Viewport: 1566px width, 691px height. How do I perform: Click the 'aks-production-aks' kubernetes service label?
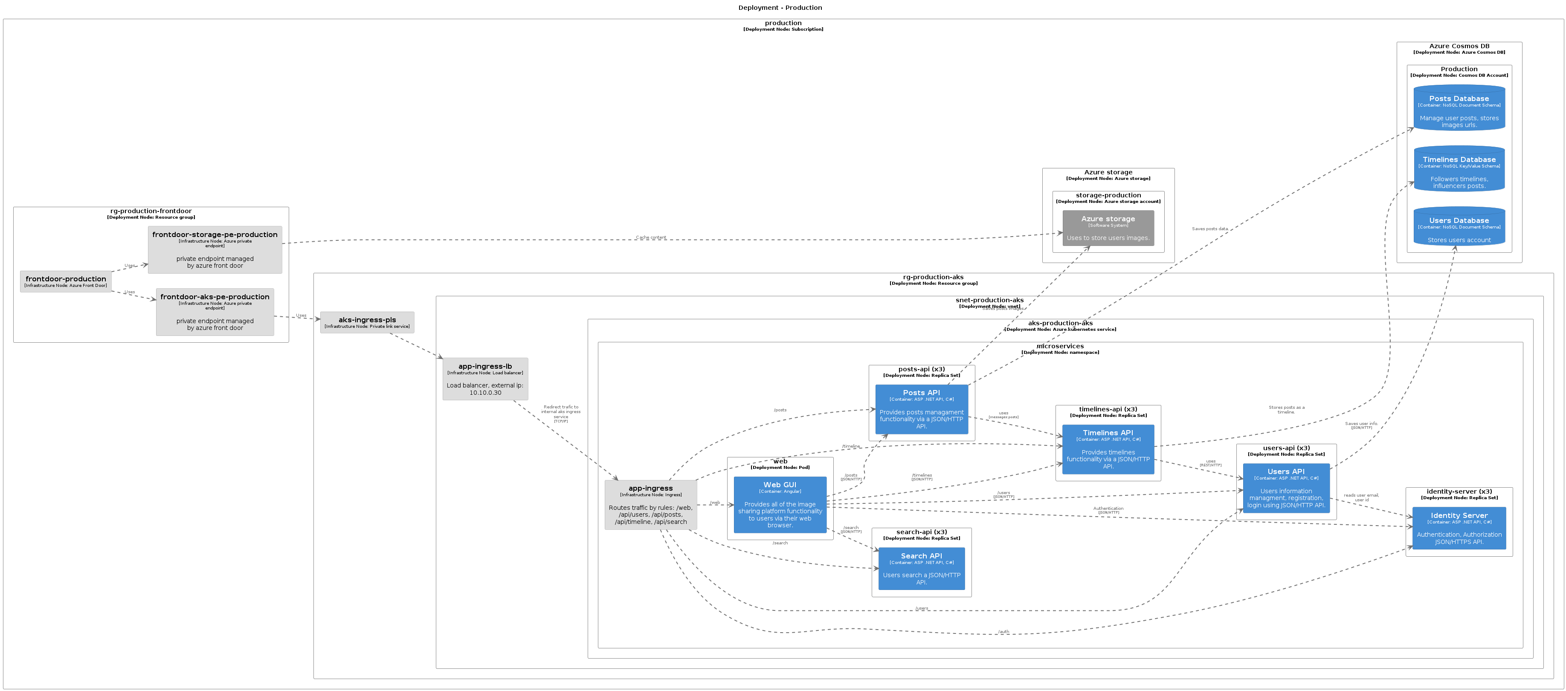(x=1060, y=323)
